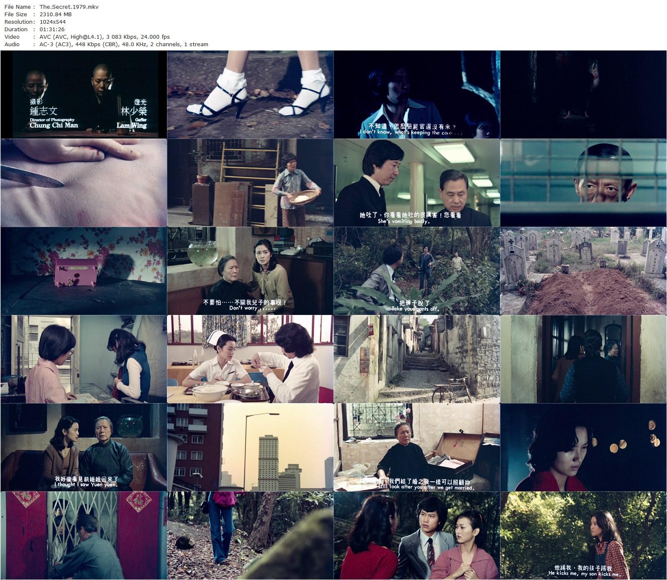The height and width of the screenshot is (580, 667).
Task: Click the man peering through window frame
Action: tap(583, 183)
